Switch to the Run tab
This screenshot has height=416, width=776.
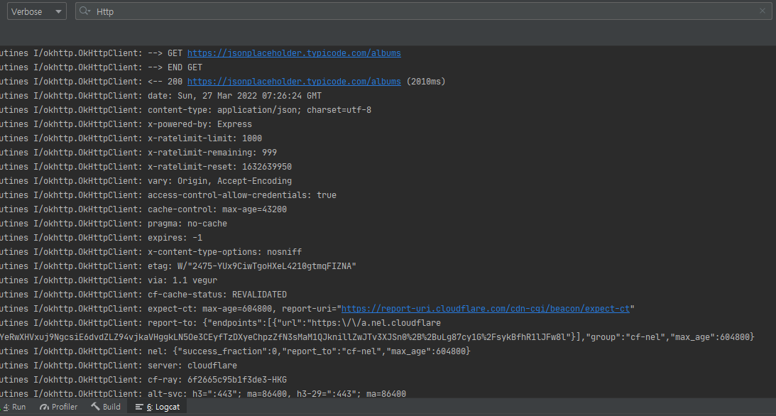coord(16,407)
